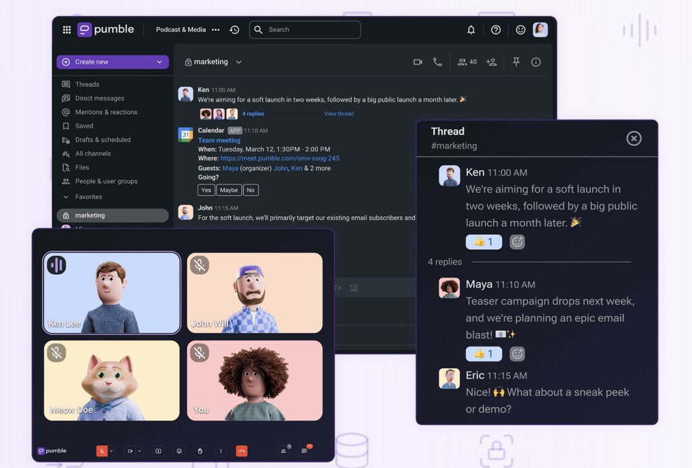Open the in-call chat
Screen dimensions: 692x468
click(305, 450)
